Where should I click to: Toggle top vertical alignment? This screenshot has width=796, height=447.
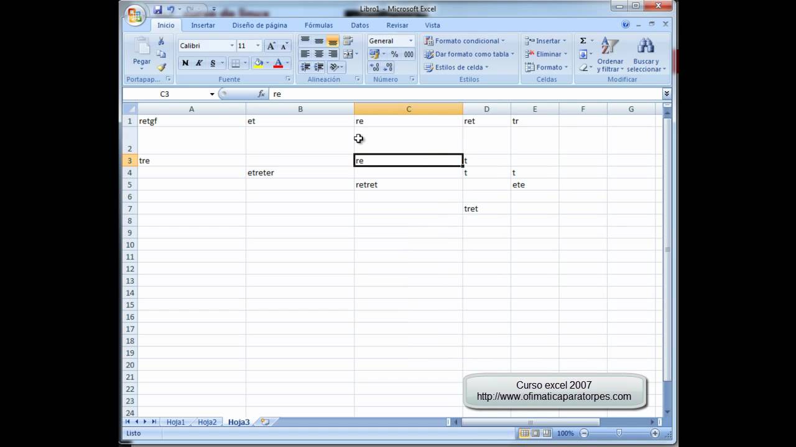pyautogui.click(x=305, y=40)
